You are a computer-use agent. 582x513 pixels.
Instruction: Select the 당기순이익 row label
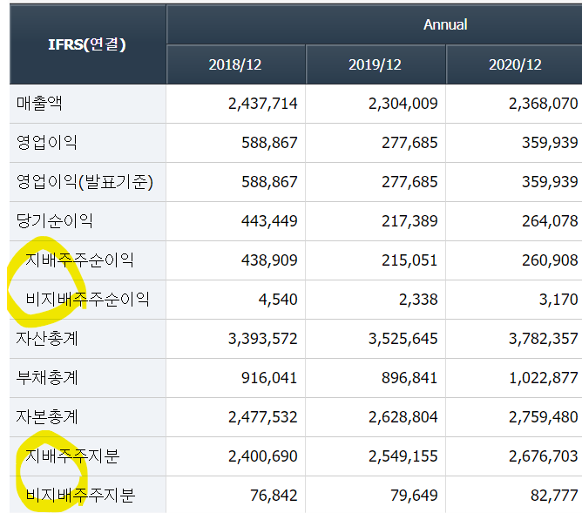point(55,220)
